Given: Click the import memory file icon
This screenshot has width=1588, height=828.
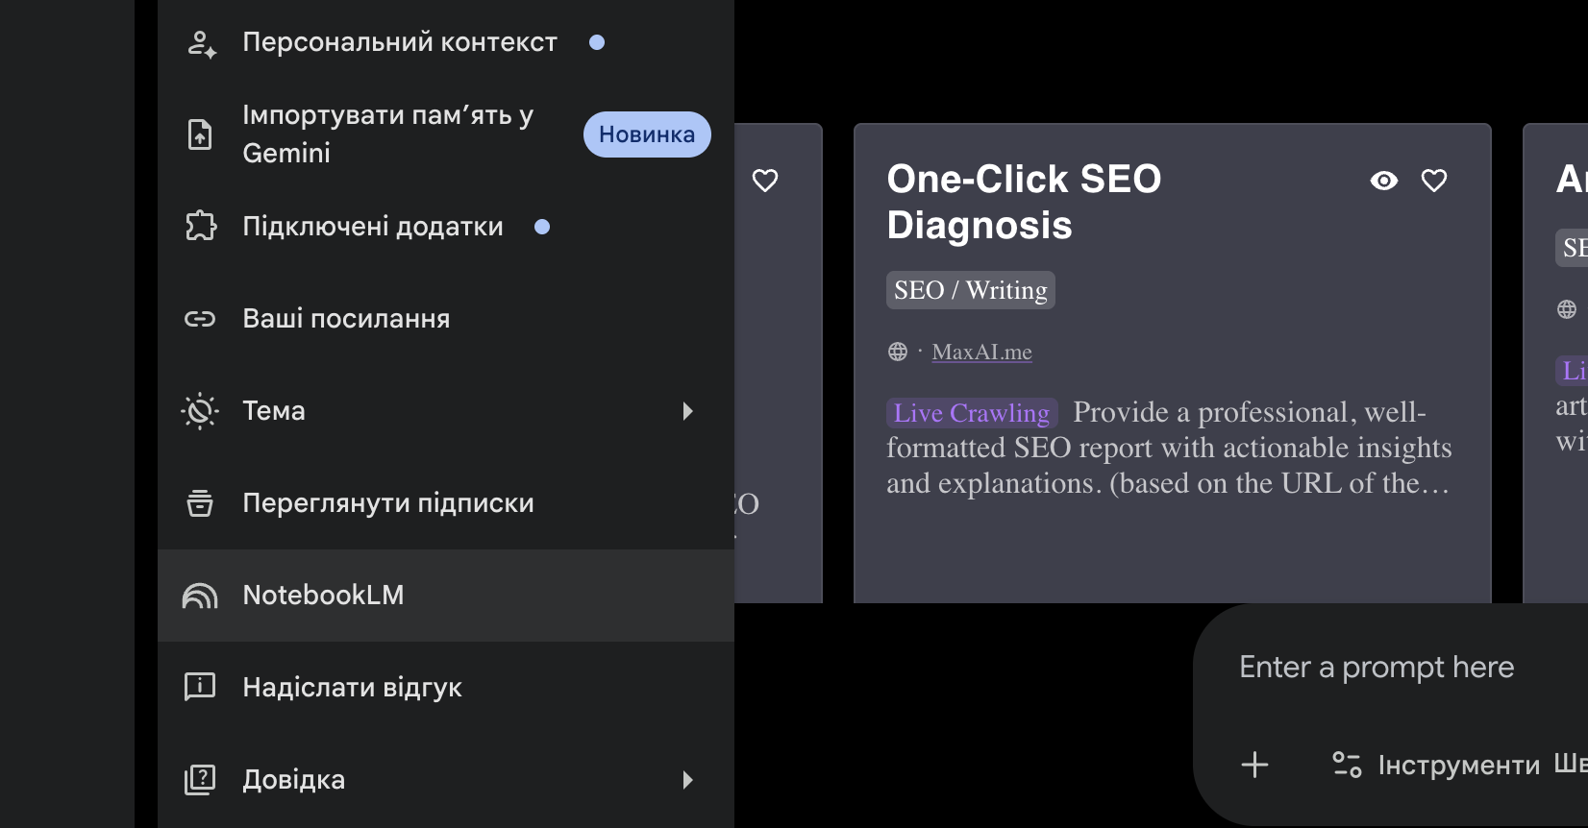Looking at the screenshot, I should coord(200,134).
